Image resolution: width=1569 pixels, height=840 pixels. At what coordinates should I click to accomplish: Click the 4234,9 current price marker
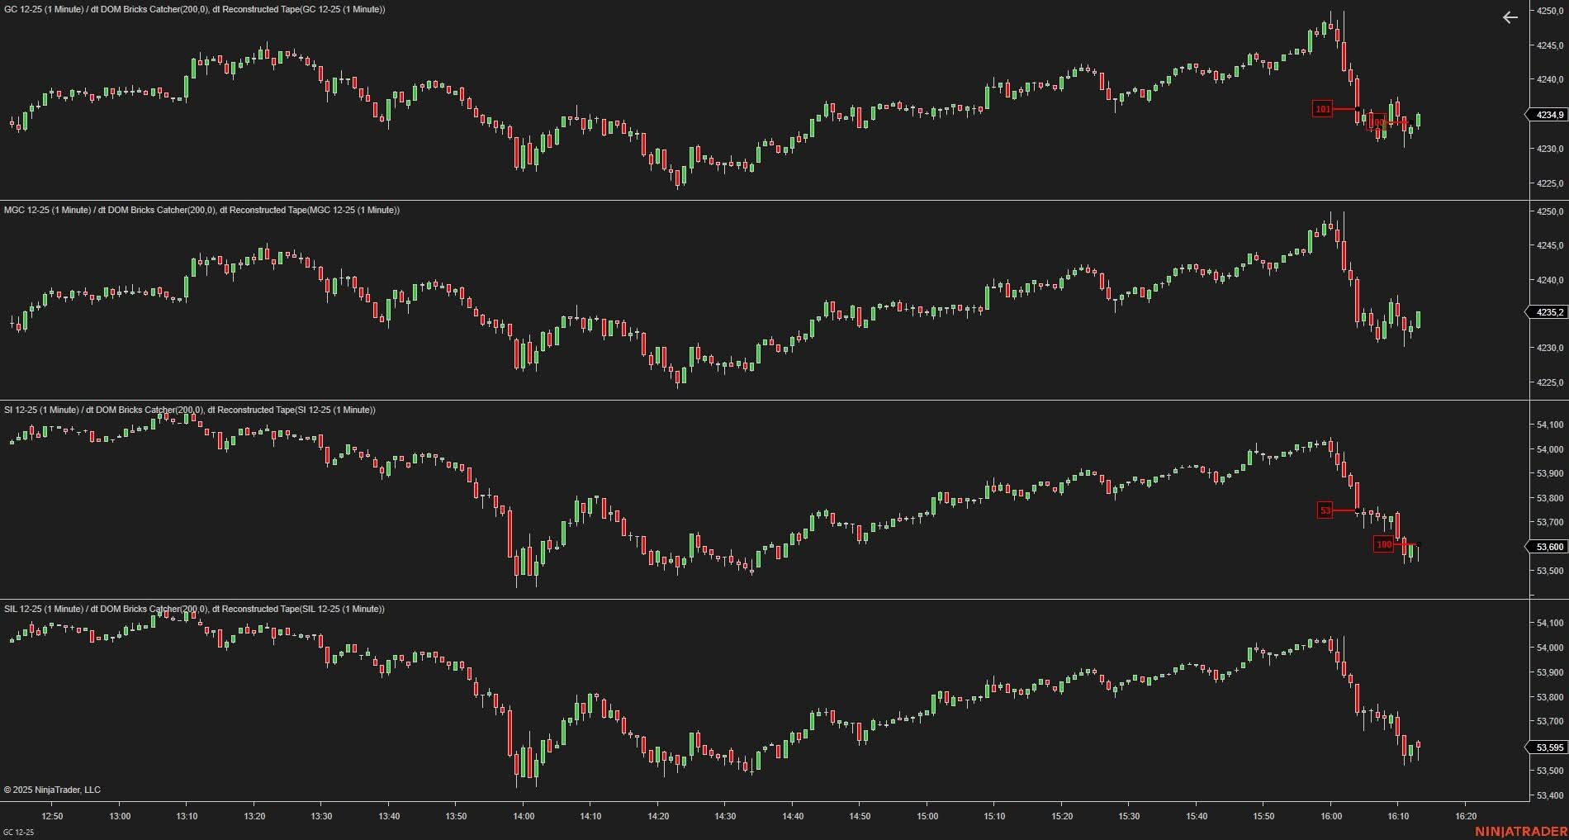pos(1548,115)
